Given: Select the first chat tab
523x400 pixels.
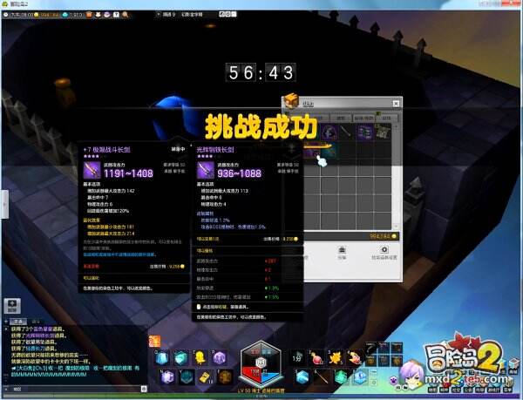Looking at the screenshot, I should [17, 322].
